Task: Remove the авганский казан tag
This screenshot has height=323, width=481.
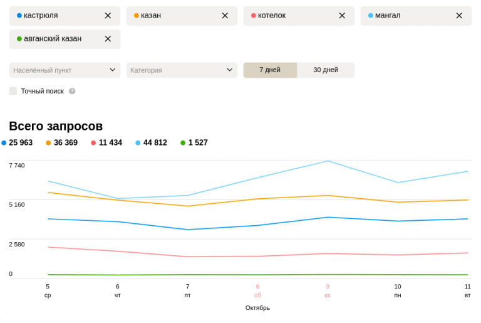Action: [x=108, y=39]
